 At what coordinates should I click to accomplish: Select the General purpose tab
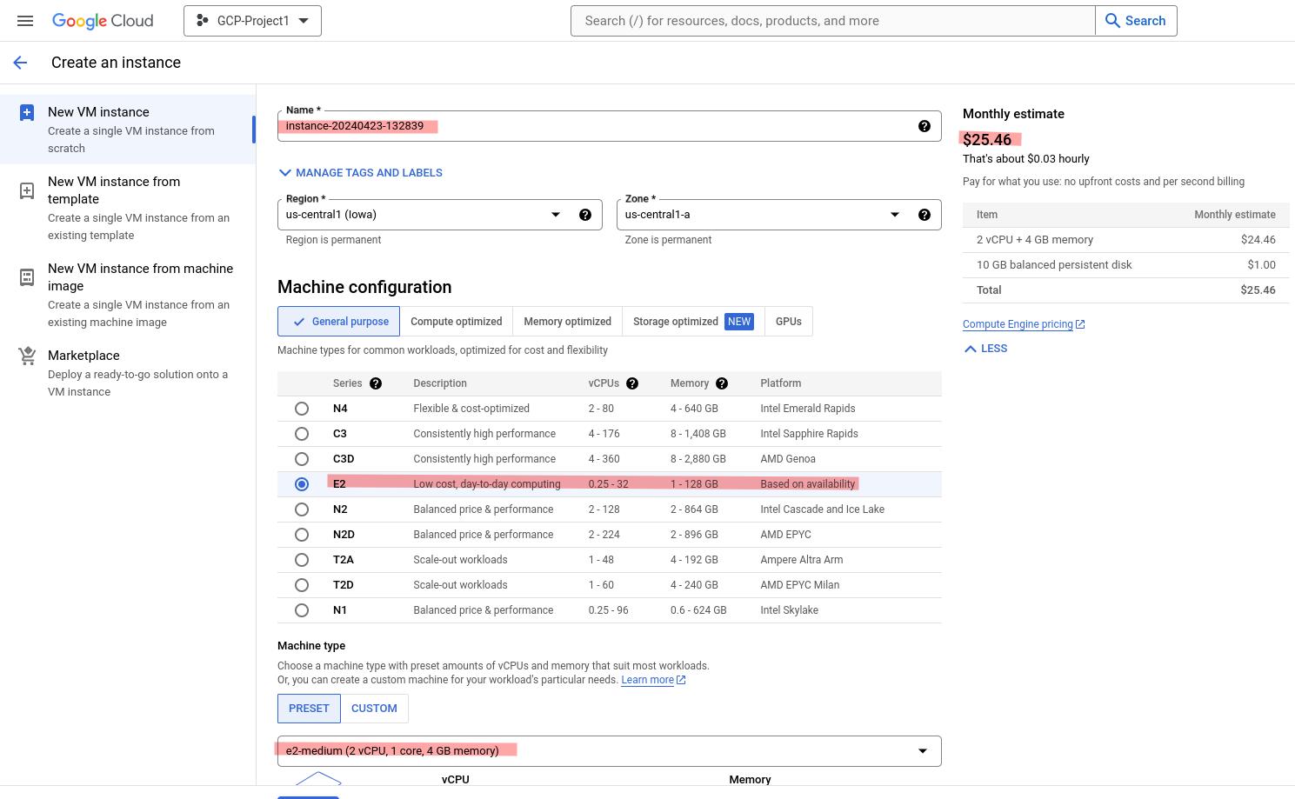(338, 322)
